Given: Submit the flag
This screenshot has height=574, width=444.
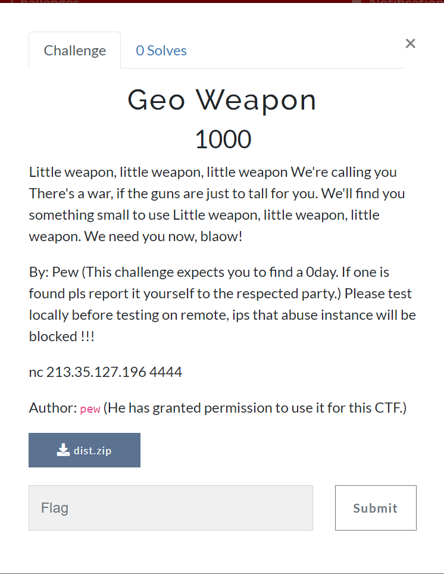Looking at the screenshot, I should (x=376, y=508).
